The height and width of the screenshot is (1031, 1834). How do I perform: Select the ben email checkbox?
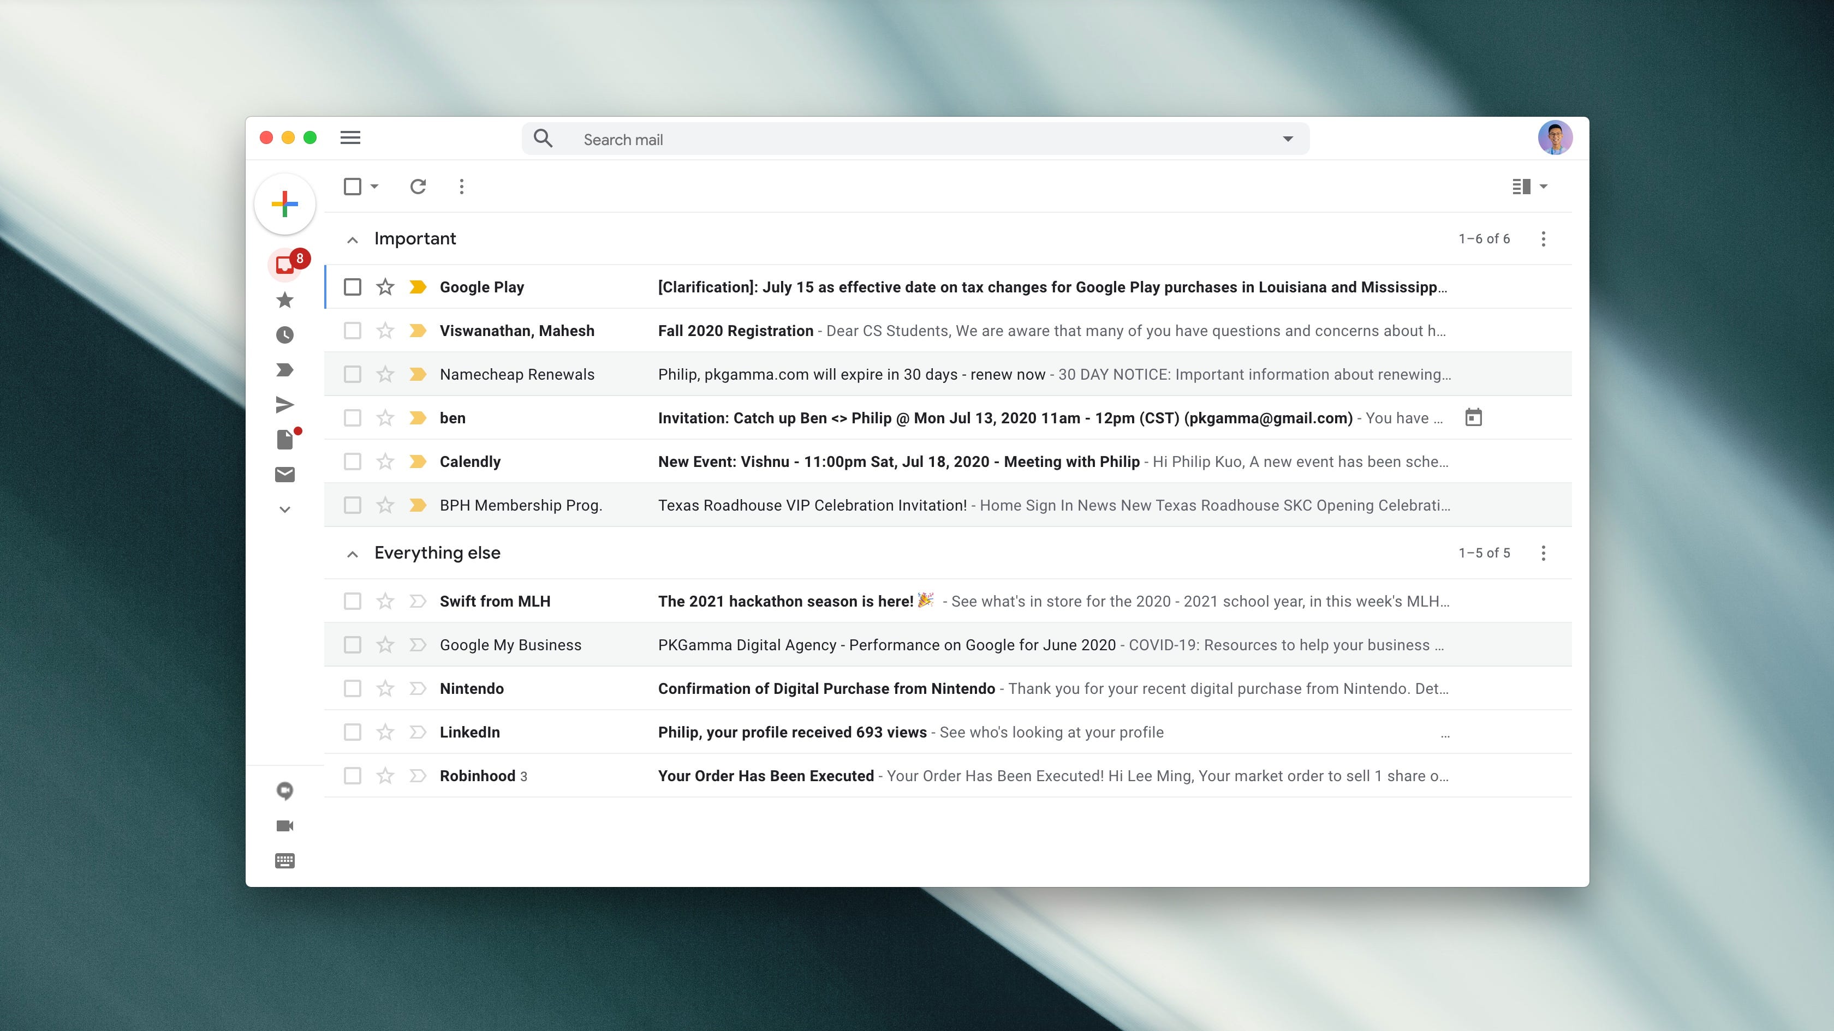(x=353, y=418)
